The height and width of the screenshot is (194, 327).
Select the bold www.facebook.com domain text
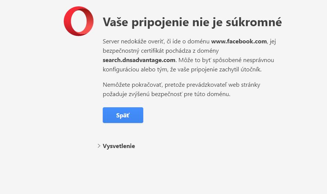click(x=238, y=41)
